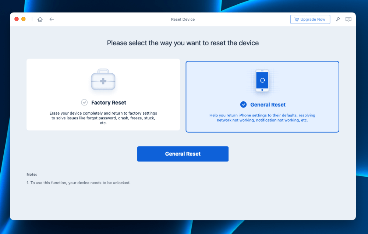Click the Reset Device window title

[x=183, y=20]
